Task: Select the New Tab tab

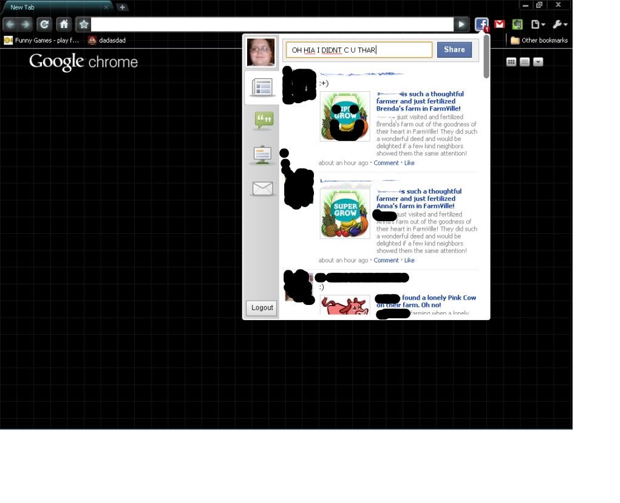Action: pos(57,7)
